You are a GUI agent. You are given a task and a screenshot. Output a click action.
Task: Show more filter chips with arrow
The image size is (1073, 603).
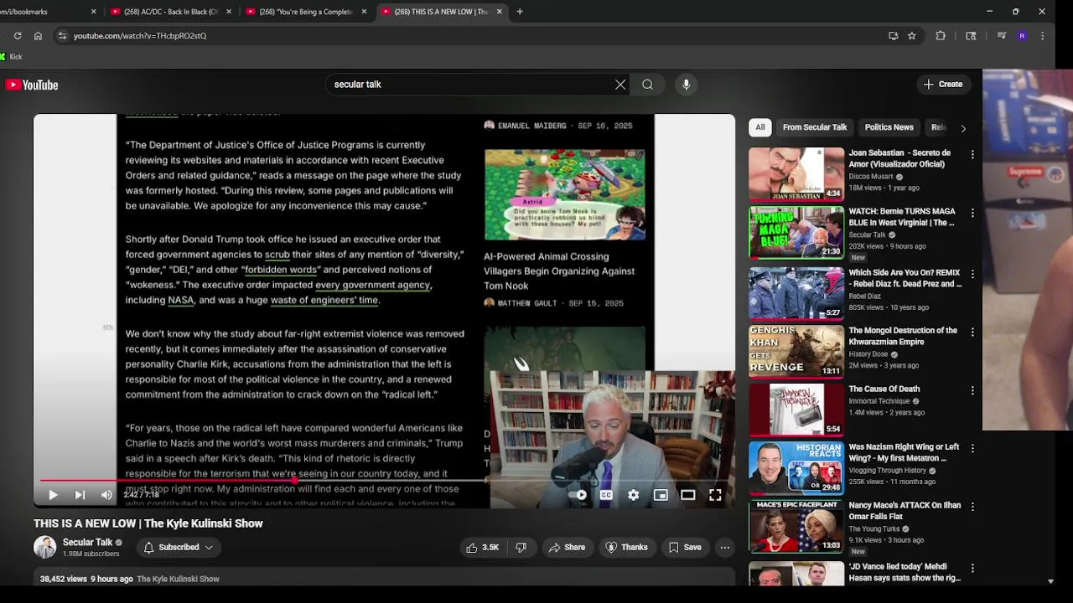[962, 128]
